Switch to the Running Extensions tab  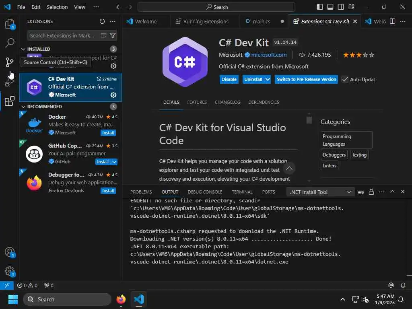coord(206,22)
